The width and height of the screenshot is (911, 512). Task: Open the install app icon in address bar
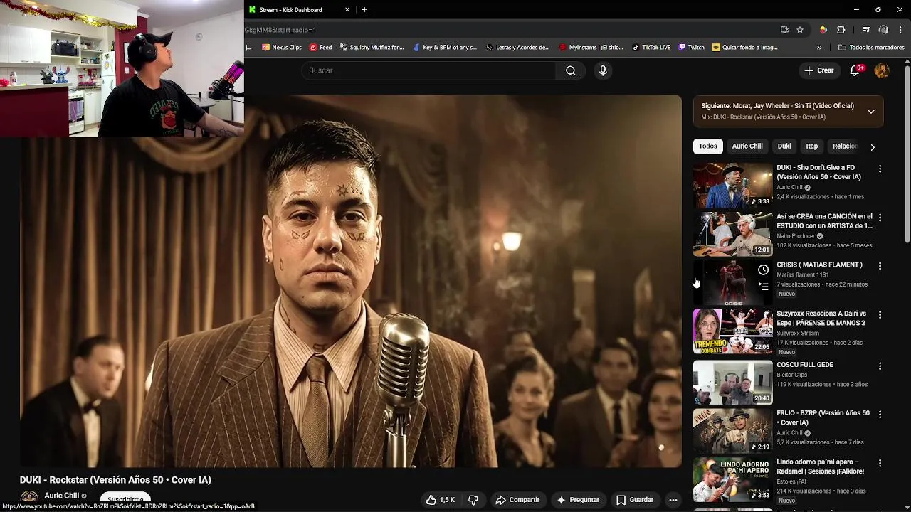pos(784,30)
